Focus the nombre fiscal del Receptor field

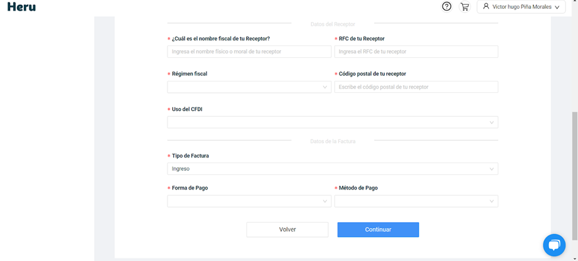pyautogui.click(x=249, y=51)
